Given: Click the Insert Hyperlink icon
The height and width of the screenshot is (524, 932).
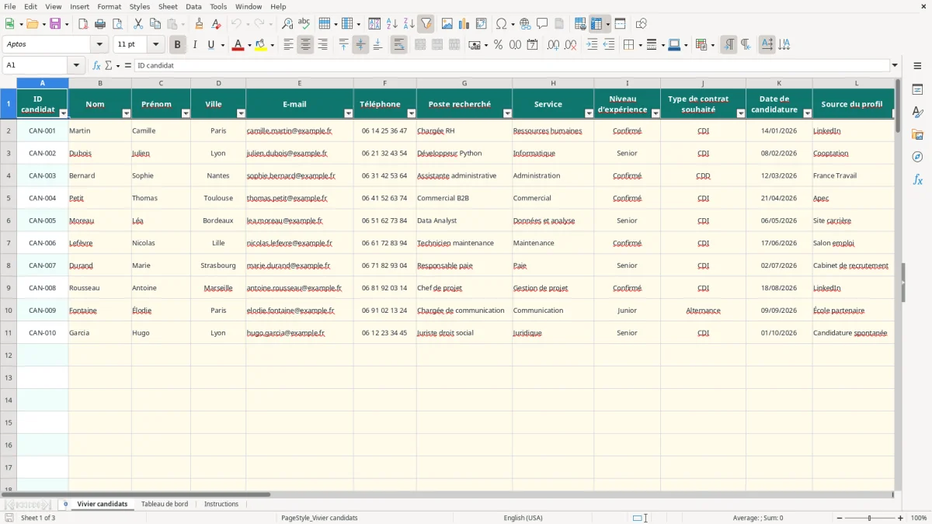Looking at the screenshot, I should pyautogui.click(x=525, y=24).
